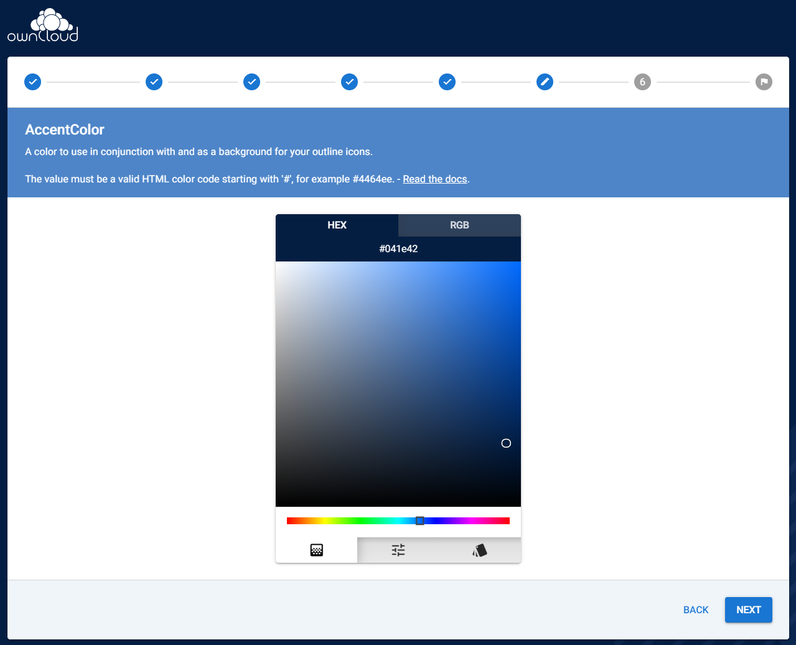Select the HEX tab
Viewport: 796px width, 645px height.
[337, 225]
